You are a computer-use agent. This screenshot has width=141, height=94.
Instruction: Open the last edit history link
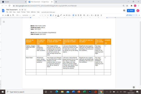[48, 12]
